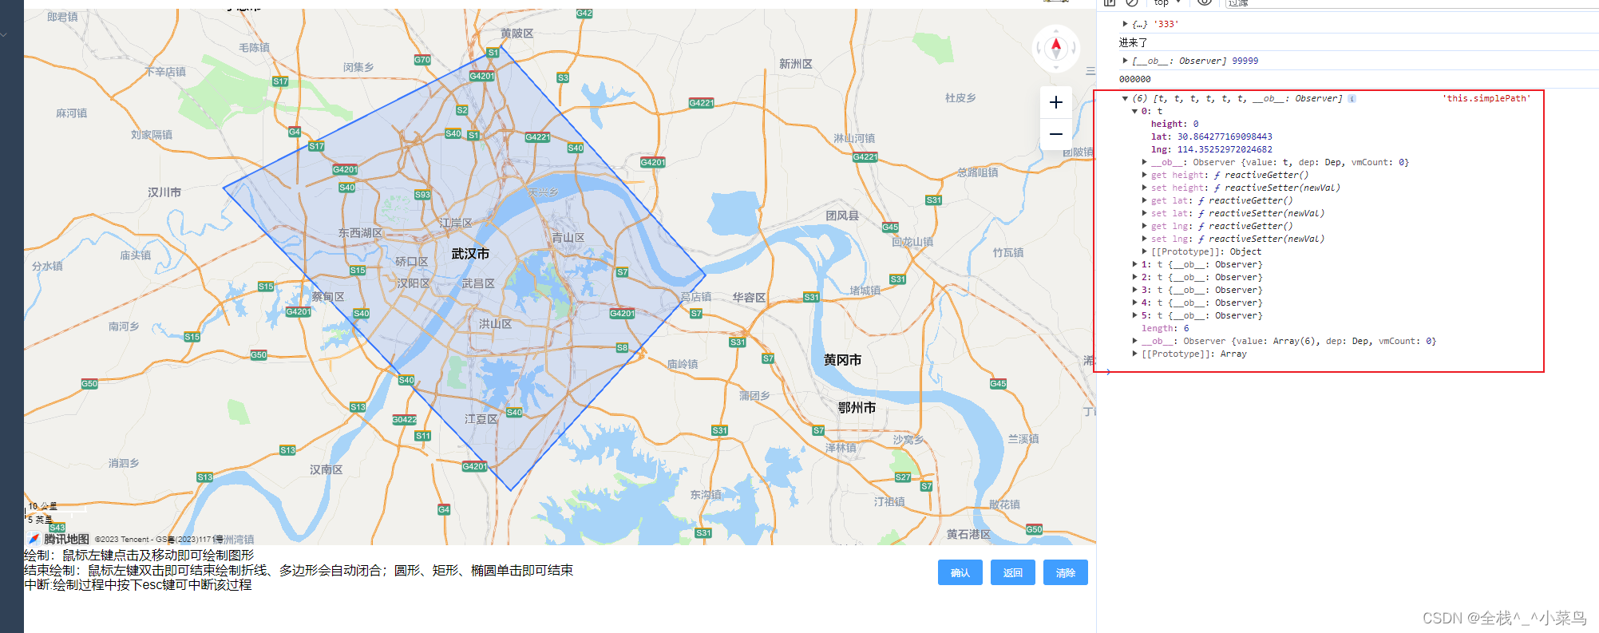Open the top context dropdown

pyautogui.click(x=1167, y=3)
